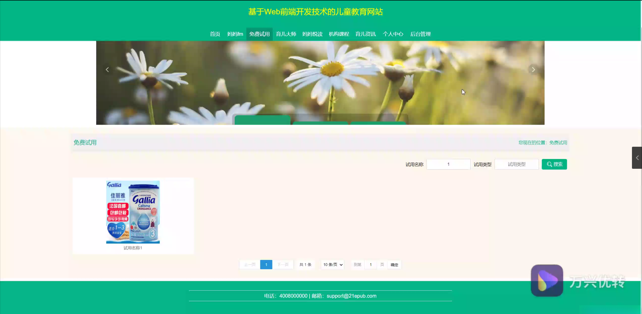Viewport: 642px width, 314px height.
Task: Open the Gallia milk powder product thumbnail
Action: pyautogui.click(x=133, y=212)
